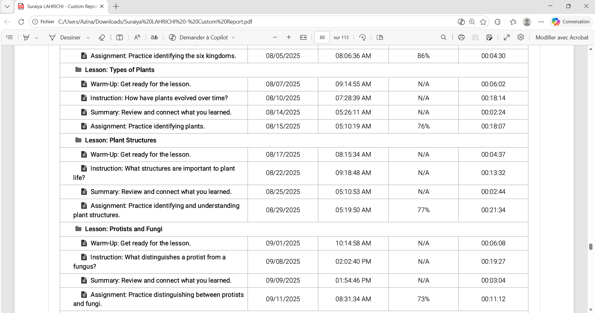595x313 pixels.
Task: Select the Eraser tool
Action: [x=102, y=38]
